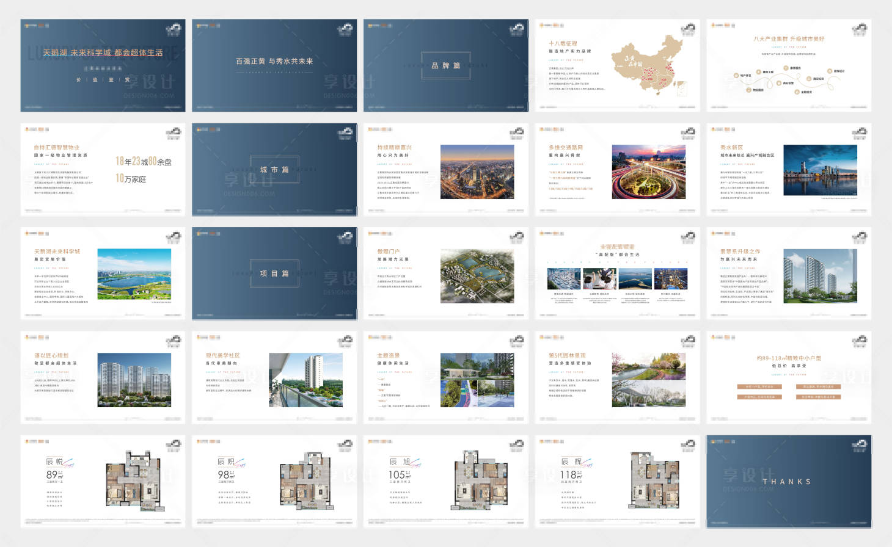Viewport: 892px width, 547px height.
Task: Select the subtitle 用心只为美好
Action: click(x=392, y=156)
